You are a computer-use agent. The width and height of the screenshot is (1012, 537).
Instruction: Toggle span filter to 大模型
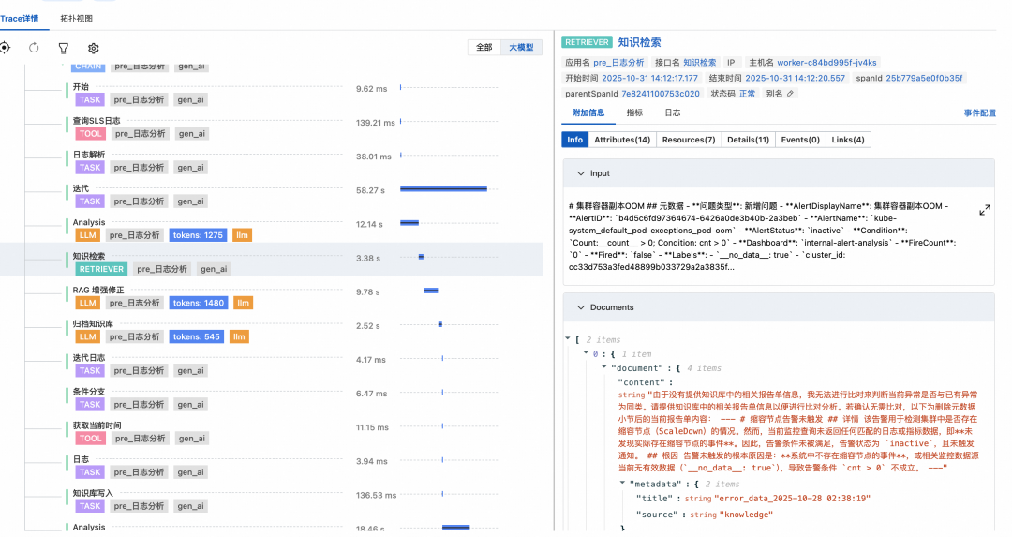520,48
